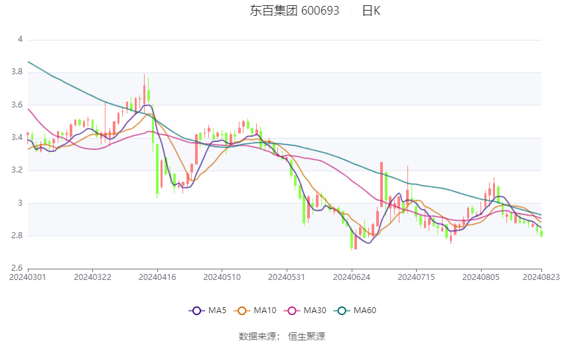Click y-axis value 3.8
Image resolution: width=564 pixels, height=343 pixels.
[17, 72]
